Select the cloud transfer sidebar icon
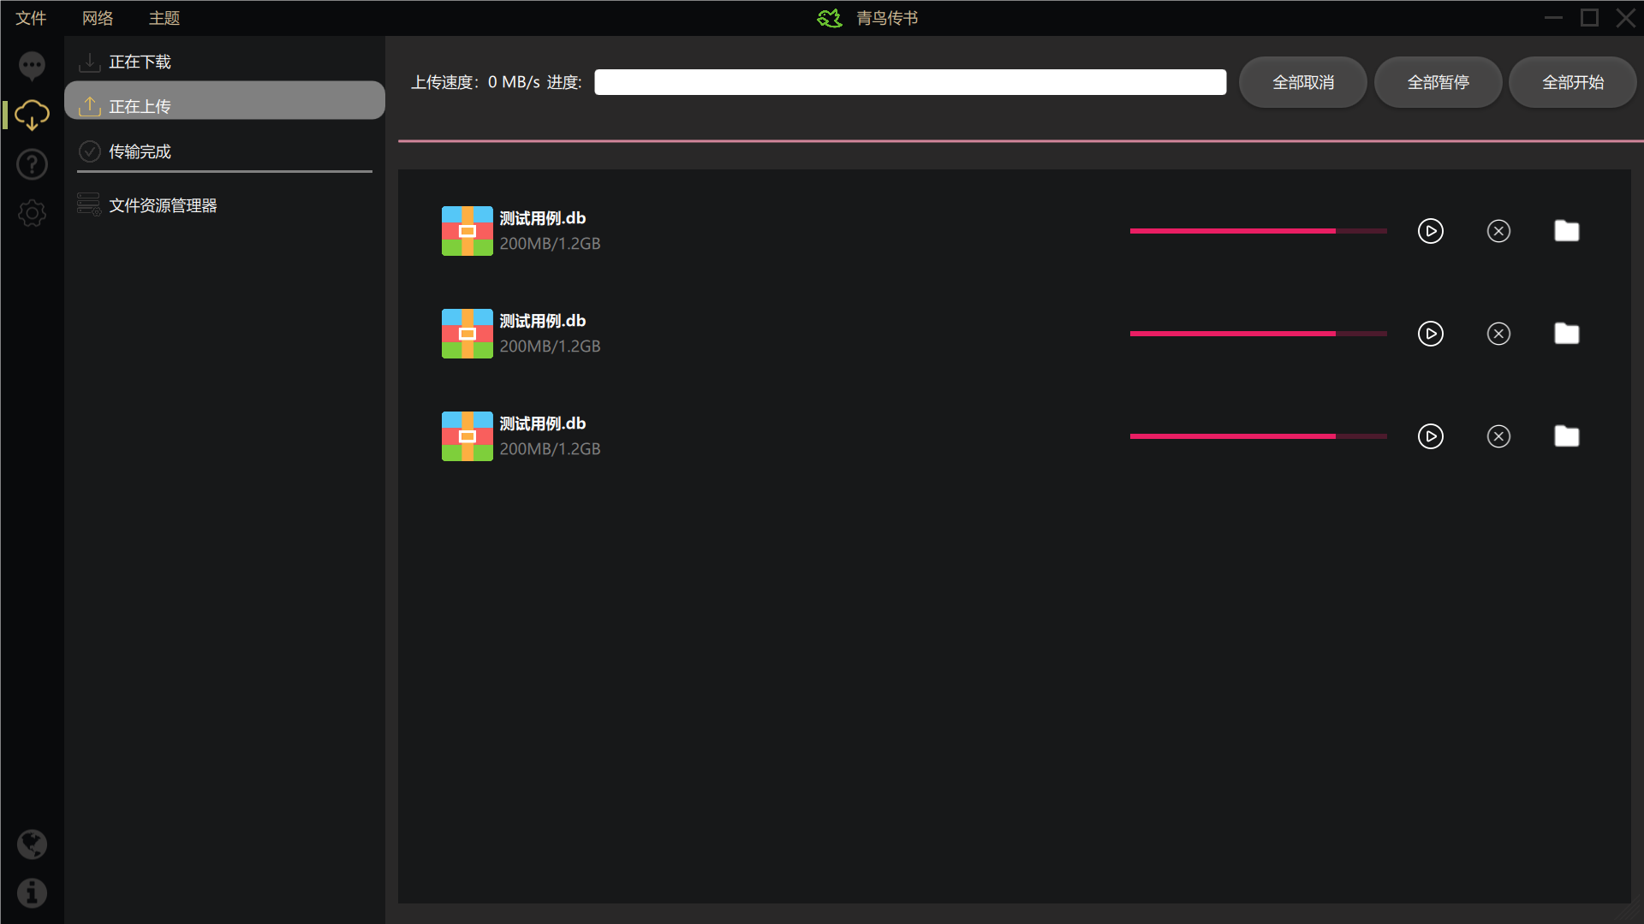 pyautogui.click(x=32, y=115)
